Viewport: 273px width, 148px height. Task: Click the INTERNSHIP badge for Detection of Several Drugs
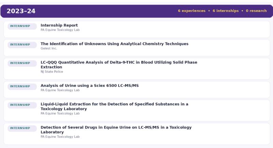[x=22, y=128]
